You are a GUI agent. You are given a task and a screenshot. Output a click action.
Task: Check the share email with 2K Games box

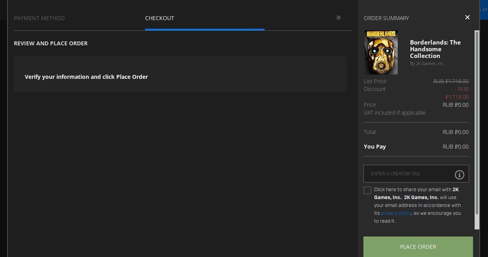[x=367, y=190]
